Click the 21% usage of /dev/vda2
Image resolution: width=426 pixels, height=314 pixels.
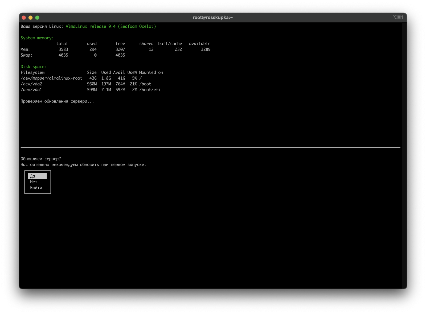pos(133,84)
